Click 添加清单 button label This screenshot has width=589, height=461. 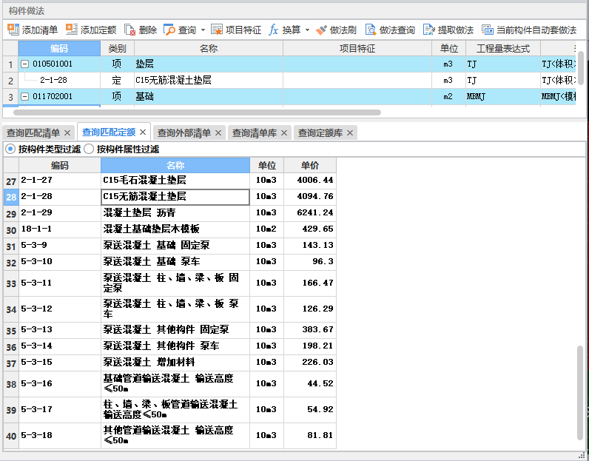coord(40,30)
